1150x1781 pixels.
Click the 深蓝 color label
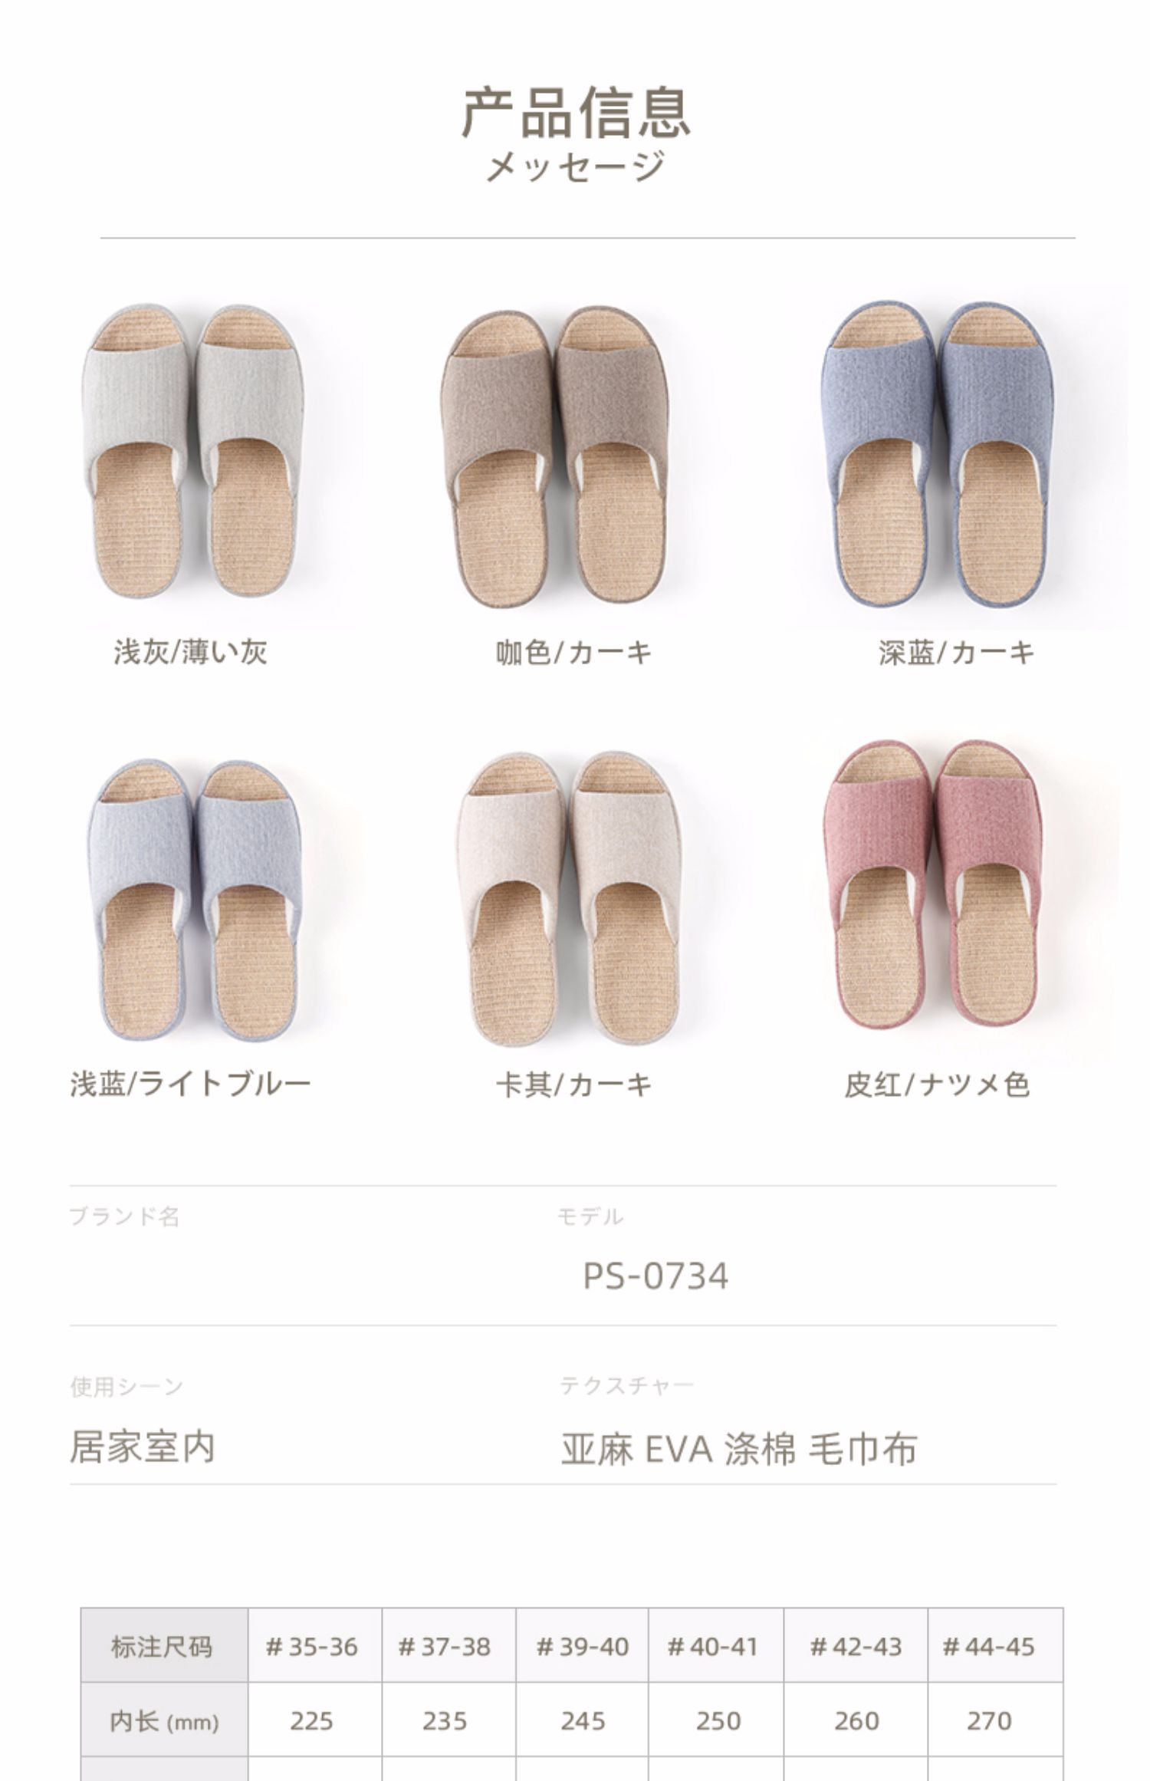(x=957, y=653)
